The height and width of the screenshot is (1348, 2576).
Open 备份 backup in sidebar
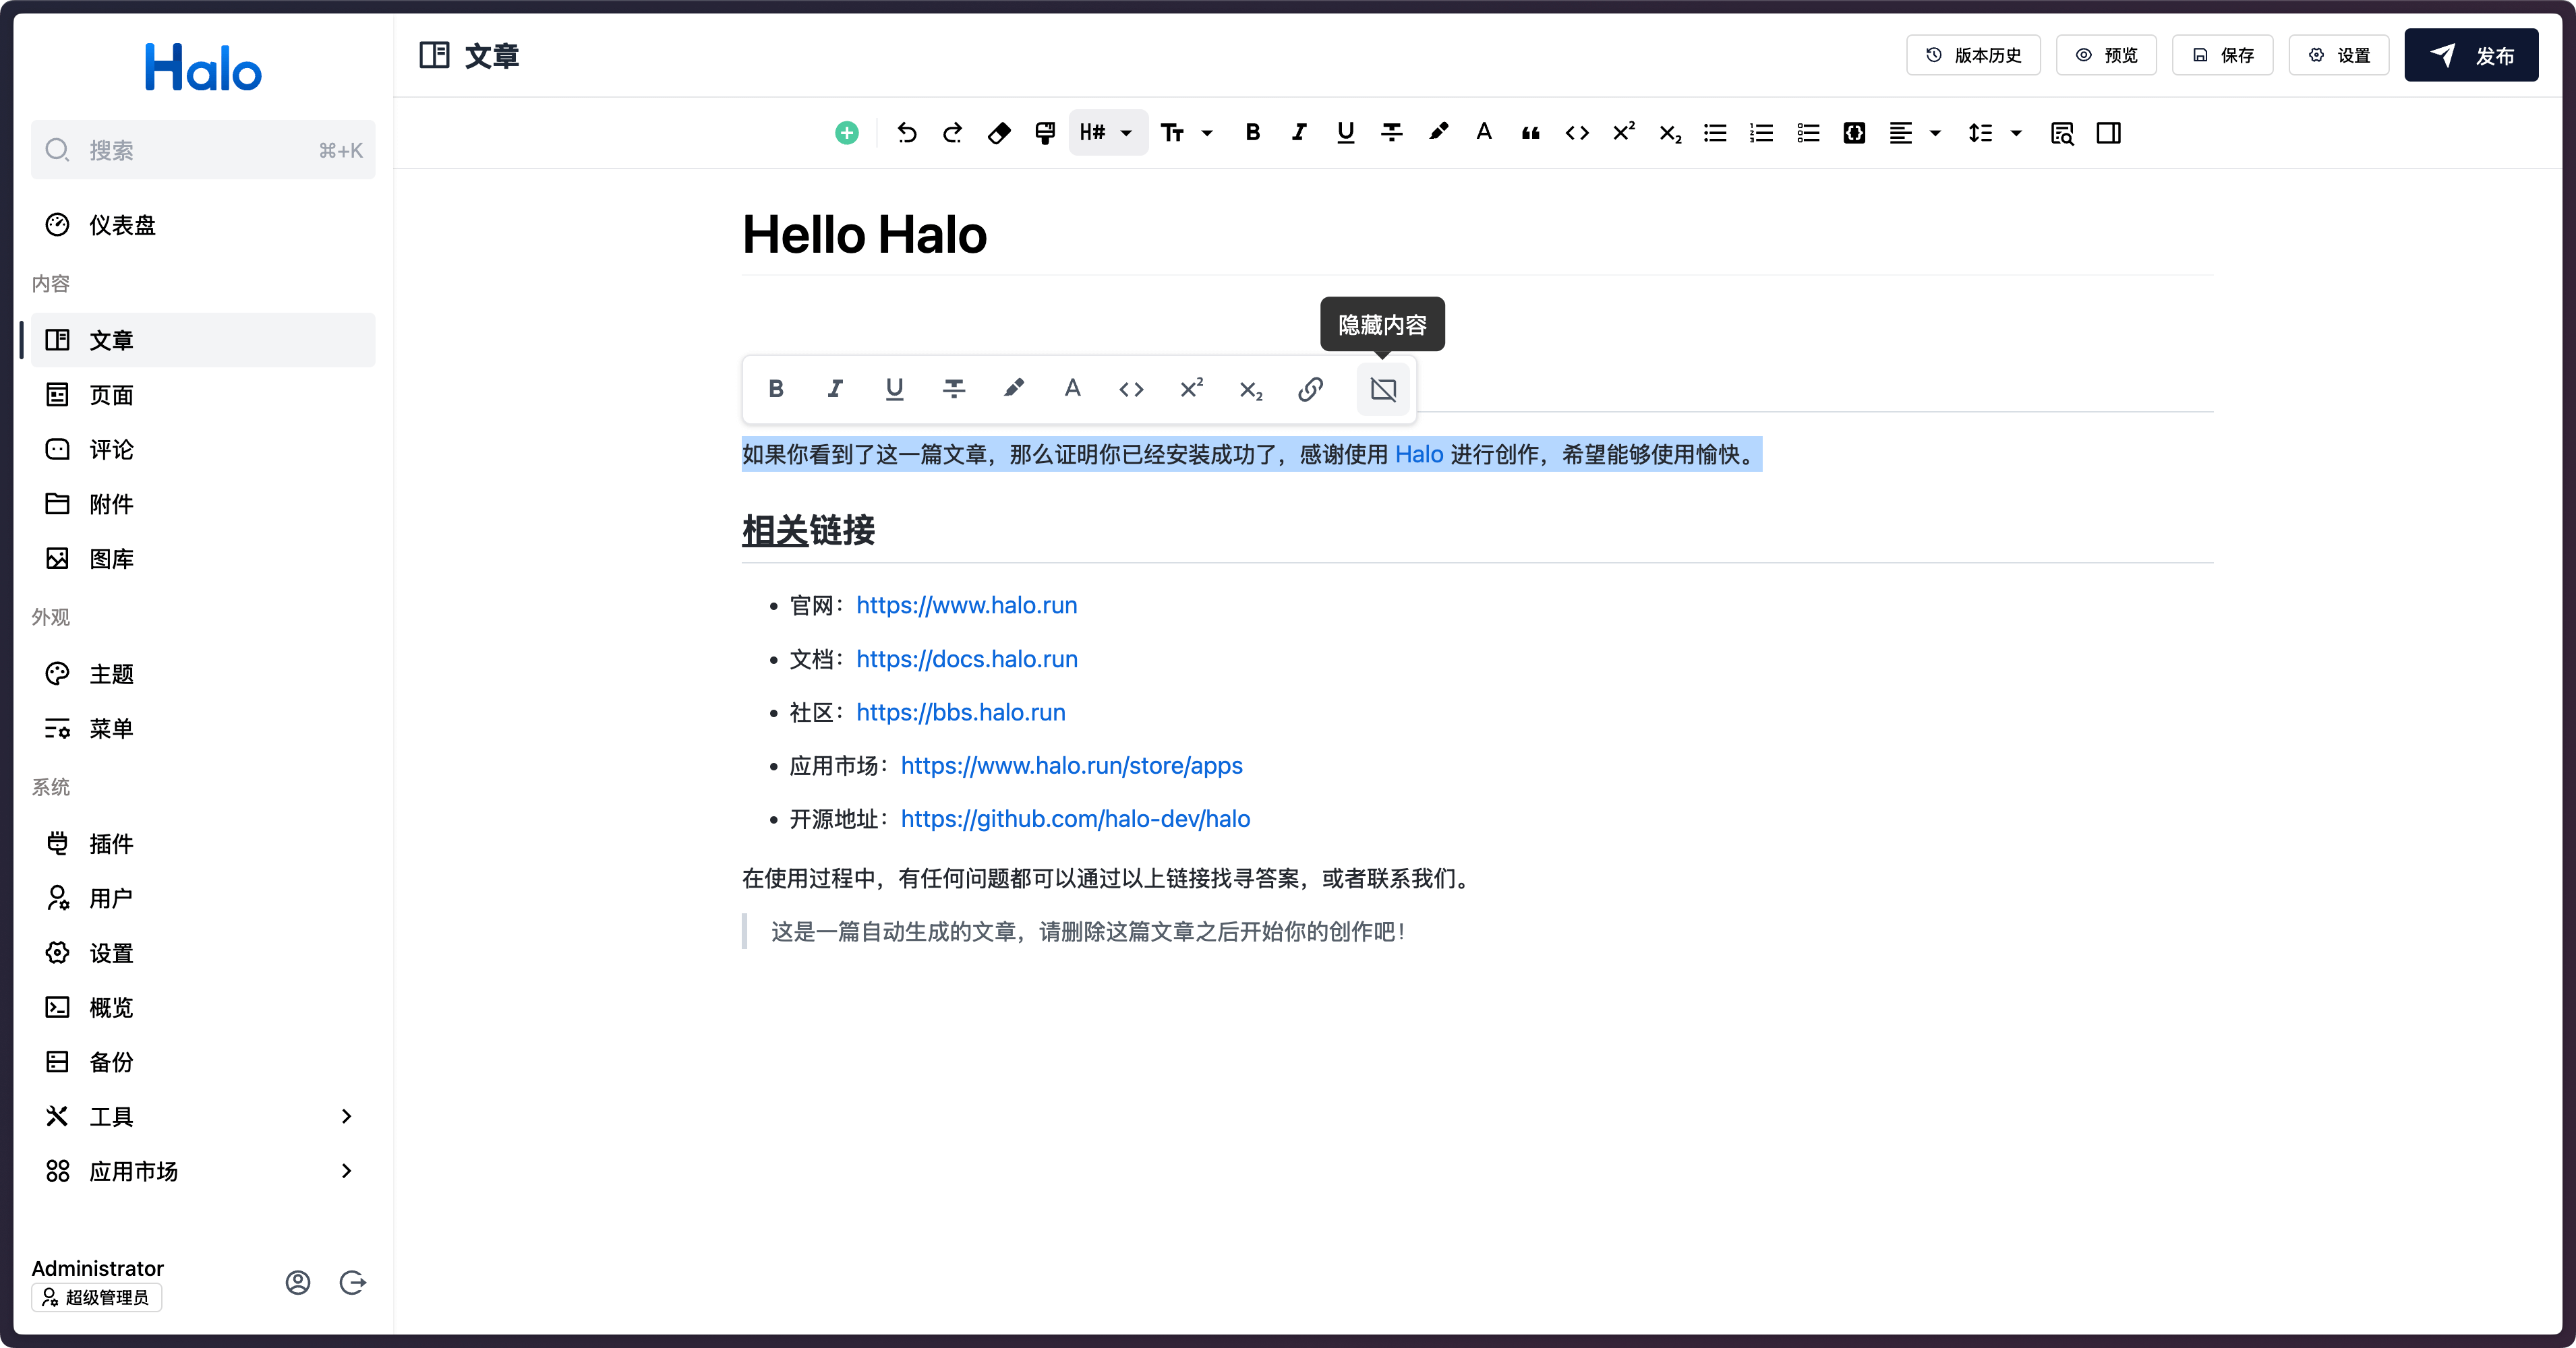(x=203, y=1061)
